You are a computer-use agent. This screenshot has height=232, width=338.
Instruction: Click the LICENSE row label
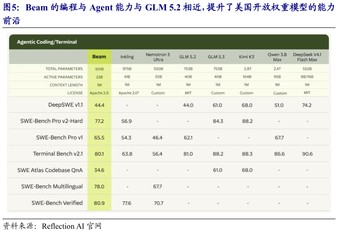[x=75, y=93]
